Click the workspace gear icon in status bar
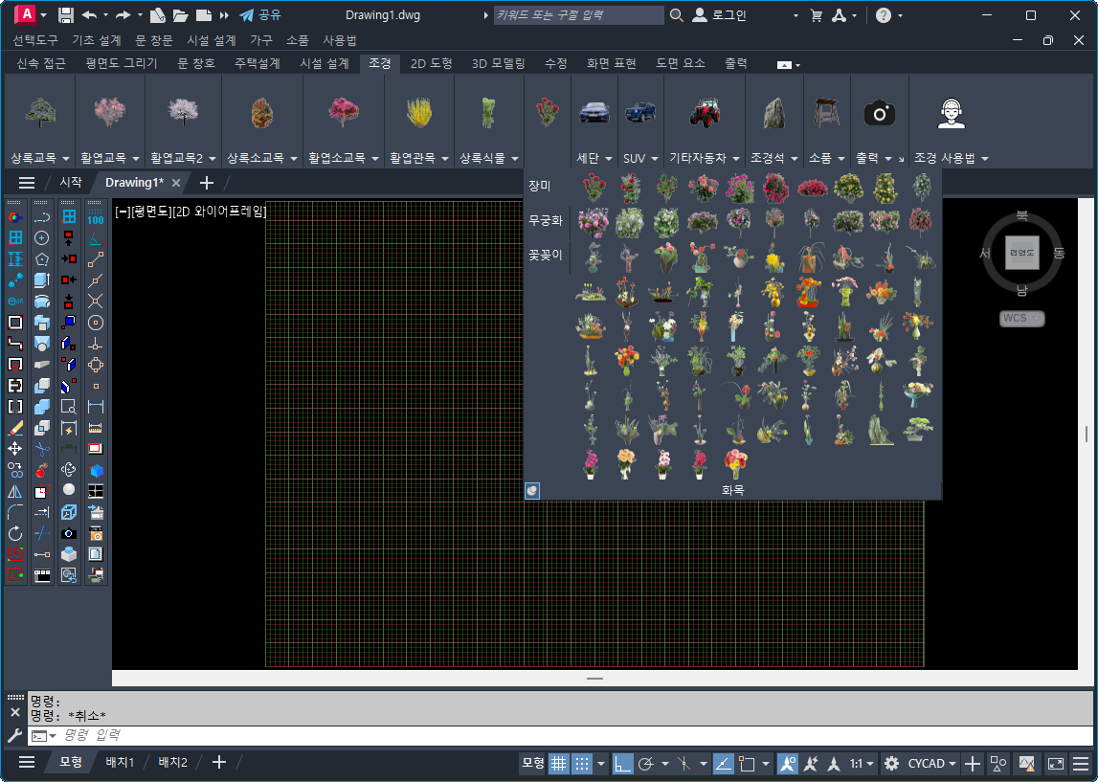The width and height of the screenshot is (1098, 782). pos(891,763)
